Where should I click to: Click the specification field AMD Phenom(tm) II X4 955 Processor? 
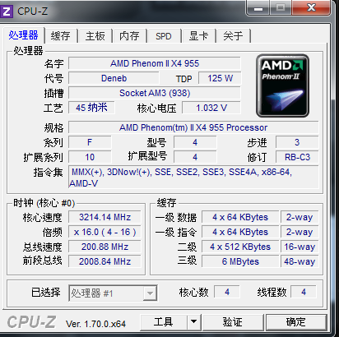[193, 127]
